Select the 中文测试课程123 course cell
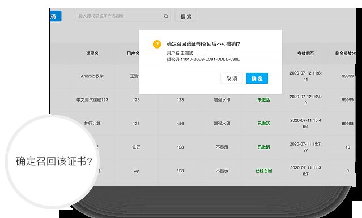The height and width of the screenshot is (218, 362). pyautogui.click(x=92, y=99)
